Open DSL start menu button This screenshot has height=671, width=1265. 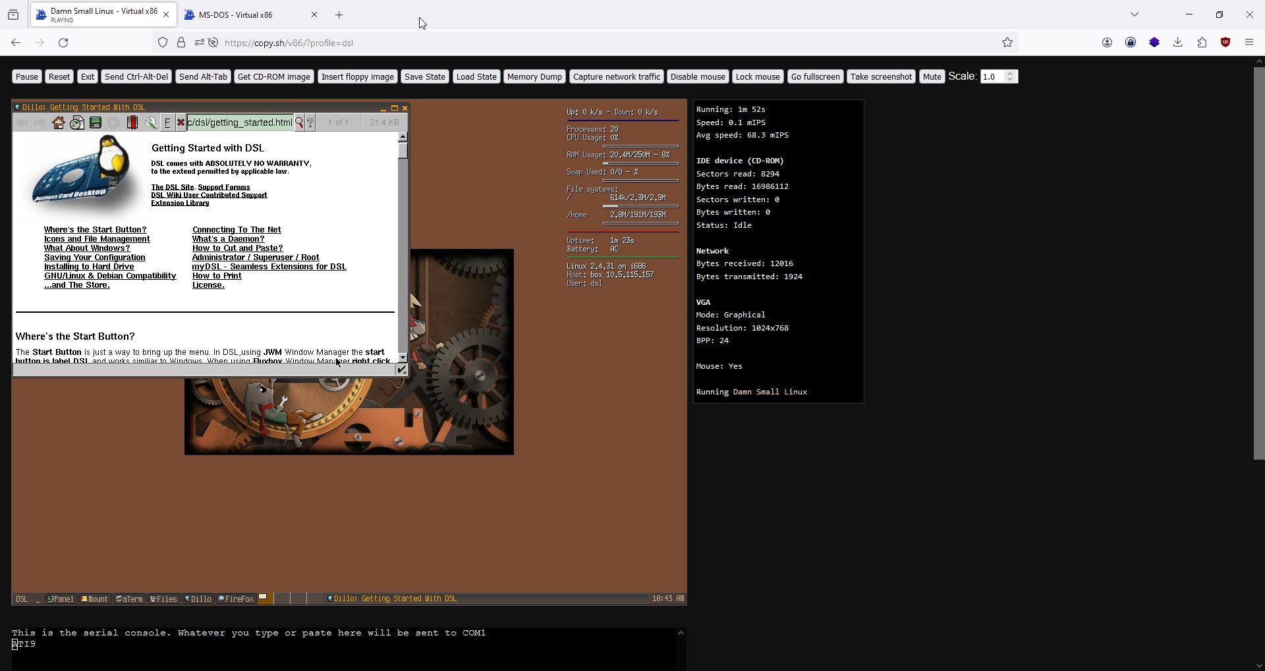[x=22, y=599]
